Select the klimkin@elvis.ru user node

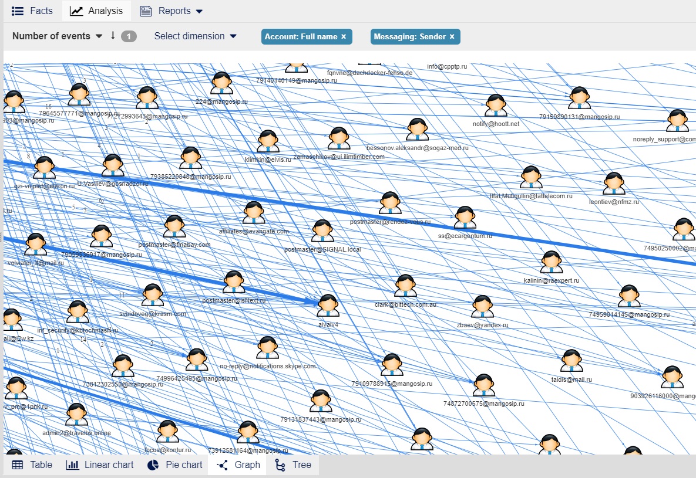coord(268,141)
